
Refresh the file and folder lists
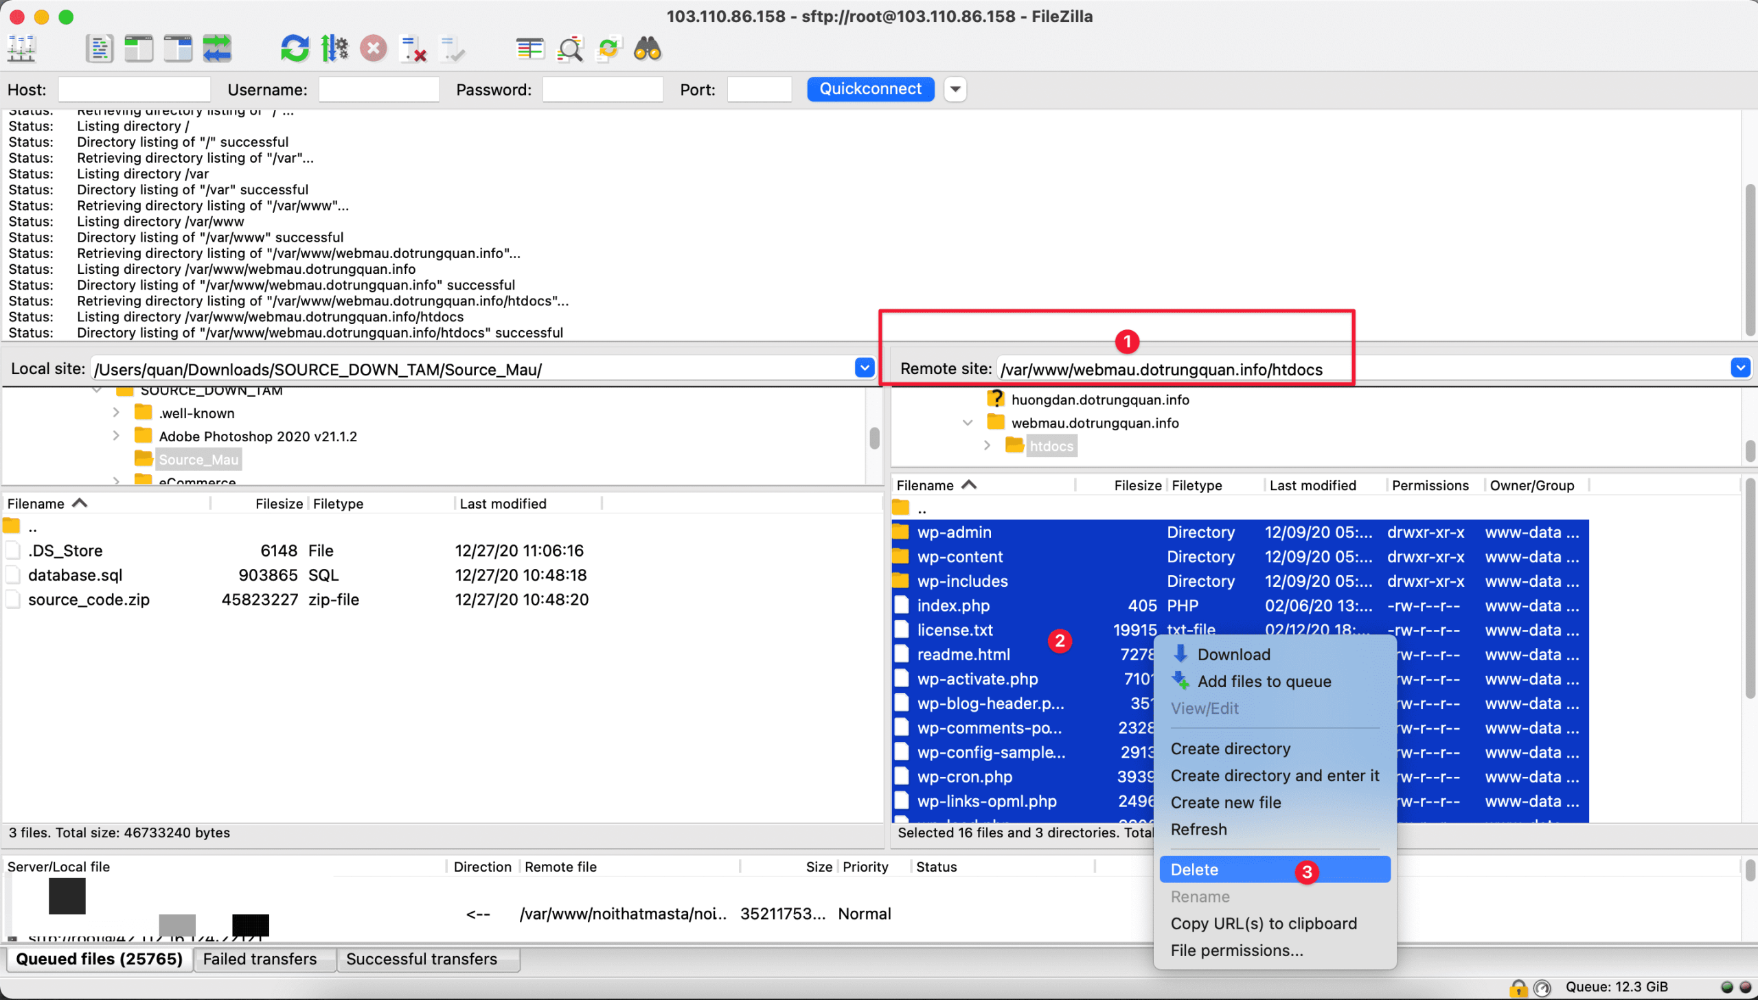tap(294, 48)
